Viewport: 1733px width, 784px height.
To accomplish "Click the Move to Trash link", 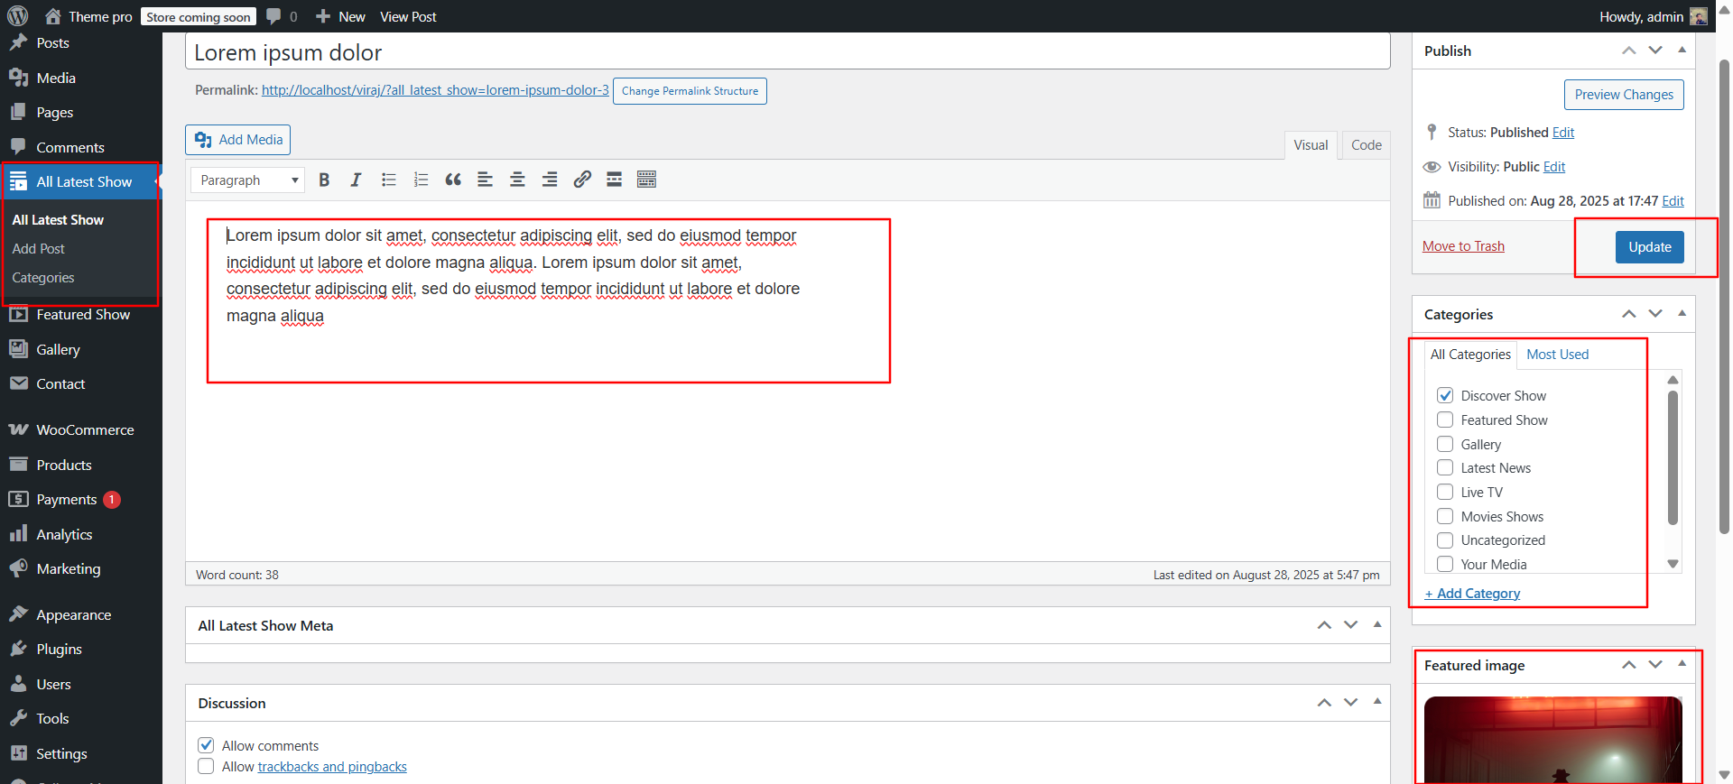I will pos(1463,246).
